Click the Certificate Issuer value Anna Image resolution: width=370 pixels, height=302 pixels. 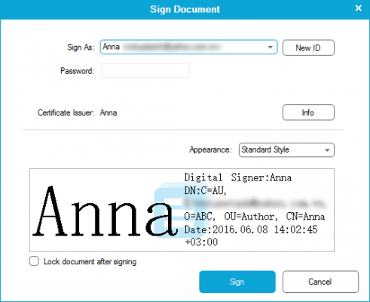[109, 112]
